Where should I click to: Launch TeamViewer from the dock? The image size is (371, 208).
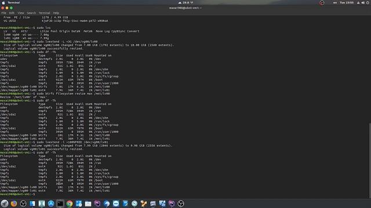point(116,203)
